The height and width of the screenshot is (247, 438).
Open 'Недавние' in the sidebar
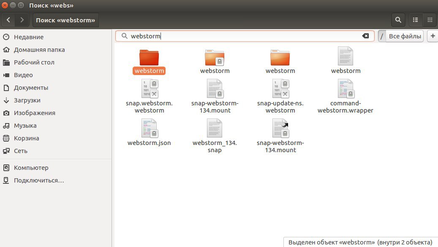28,37
